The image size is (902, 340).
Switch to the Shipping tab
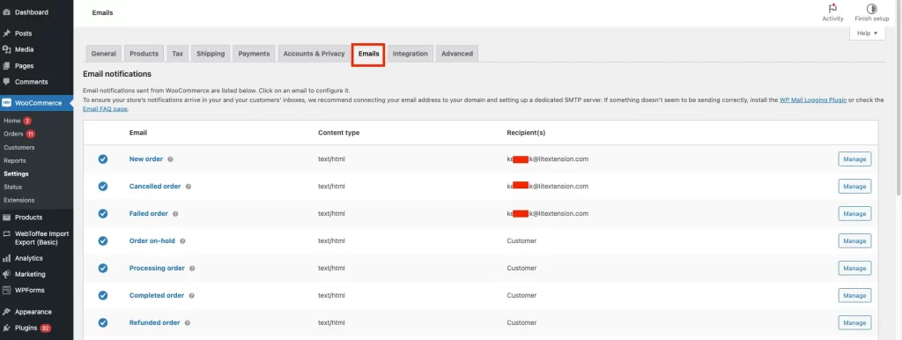coord(211,54)
